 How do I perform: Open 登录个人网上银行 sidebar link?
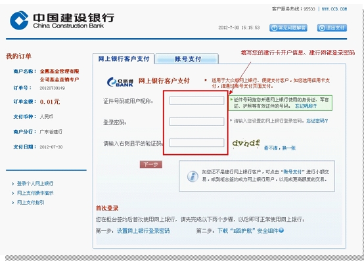(x=35, y=184)
